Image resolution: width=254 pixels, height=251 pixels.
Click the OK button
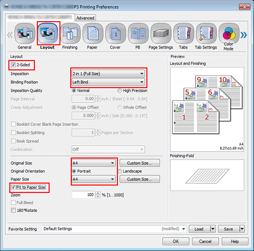(176, 241)
